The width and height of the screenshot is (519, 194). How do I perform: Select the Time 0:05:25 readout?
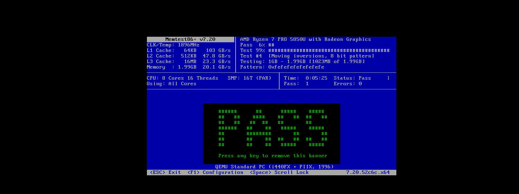[x=306, y=78]
